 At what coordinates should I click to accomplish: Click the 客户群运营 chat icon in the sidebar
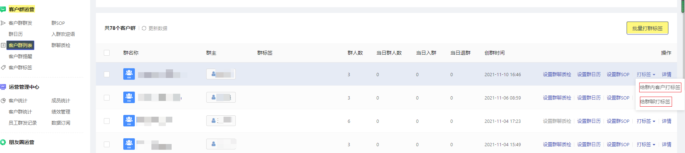3,9
